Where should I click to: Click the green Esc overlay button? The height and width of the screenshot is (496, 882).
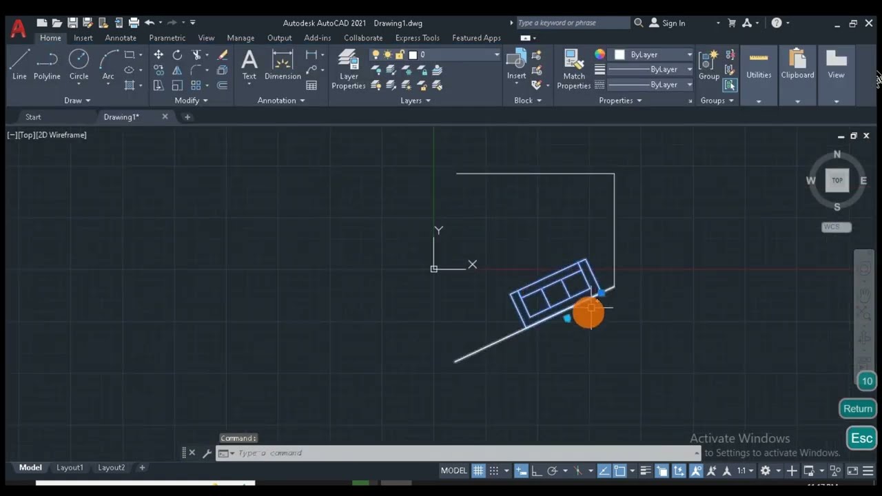[861, 438]
